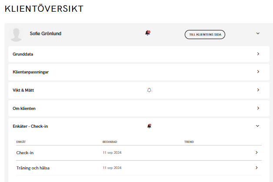Select the Grunddata section title
273x182 pixels.
click(x=23, y=54)
